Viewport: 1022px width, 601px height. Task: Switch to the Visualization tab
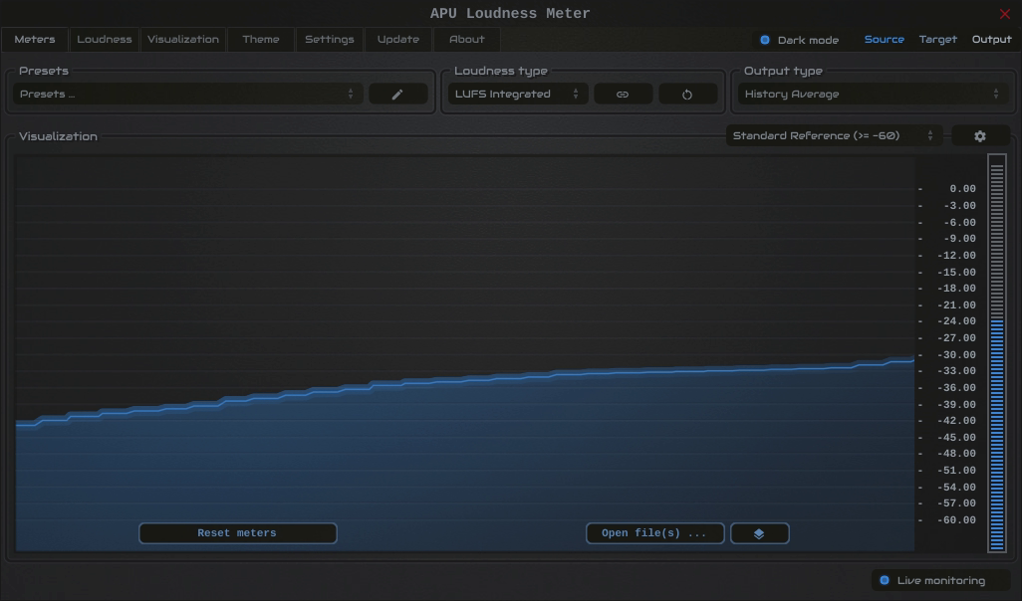183,39
